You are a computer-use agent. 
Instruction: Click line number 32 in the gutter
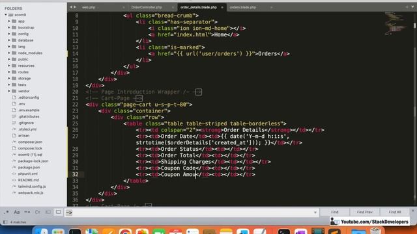click(76, 175)
